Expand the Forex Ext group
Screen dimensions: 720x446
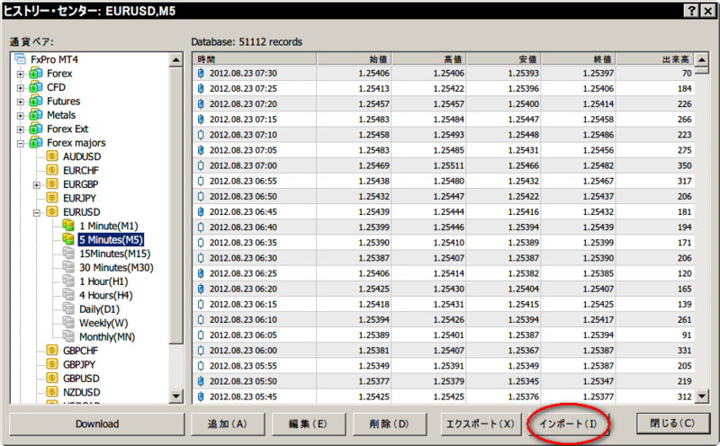click(20, 129)
